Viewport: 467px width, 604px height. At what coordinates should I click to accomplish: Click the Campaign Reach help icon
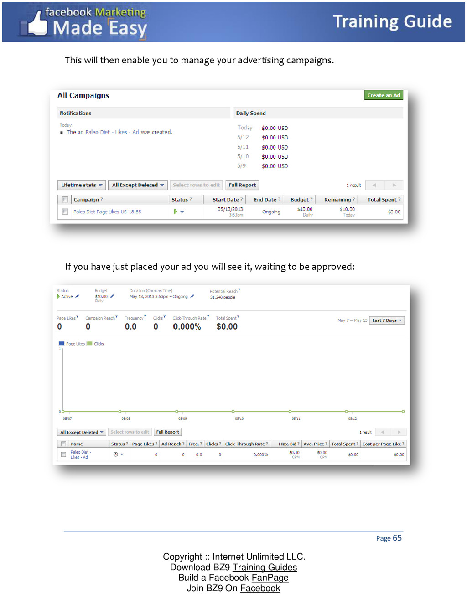116,316
